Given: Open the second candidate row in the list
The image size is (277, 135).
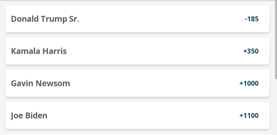Looking at the screenshot, I should pyautogui.click(x=137, y=51).
